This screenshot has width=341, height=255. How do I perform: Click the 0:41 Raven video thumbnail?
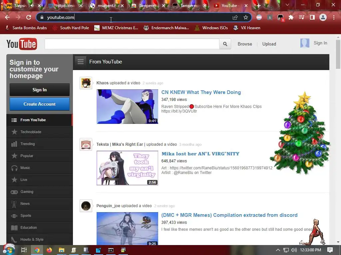coord(127,107)
